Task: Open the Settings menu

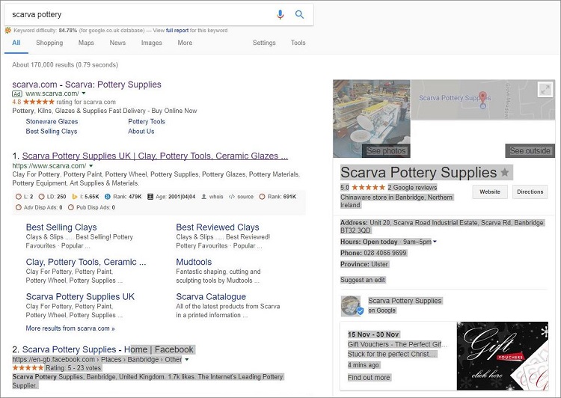Action: point(264,43)
